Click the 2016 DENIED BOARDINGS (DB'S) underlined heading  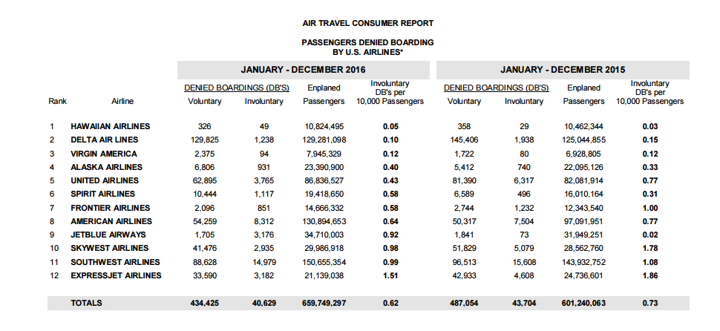pyautogui.click(x=237, y=88)
